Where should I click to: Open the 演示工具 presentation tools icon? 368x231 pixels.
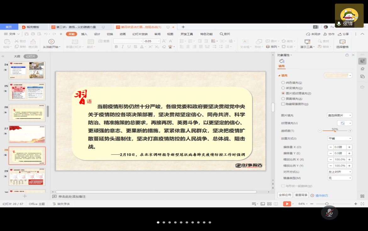[307, 42]
